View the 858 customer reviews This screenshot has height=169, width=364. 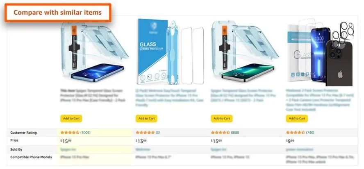pos(235,133)
